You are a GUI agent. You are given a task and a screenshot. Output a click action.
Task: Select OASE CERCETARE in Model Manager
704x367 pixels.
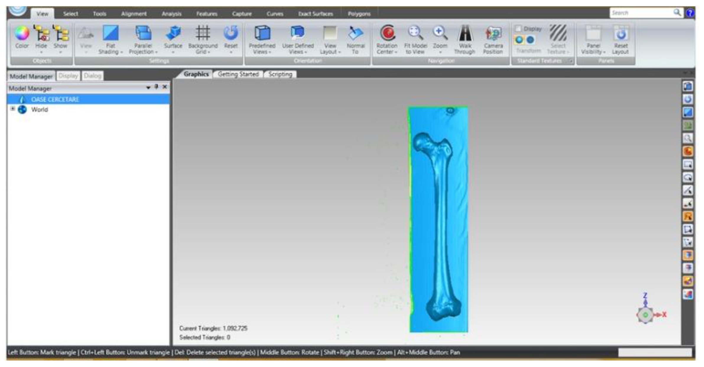(55, 99)
